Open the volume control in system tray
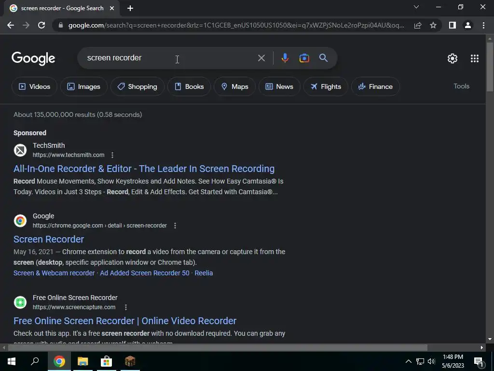494x371 pixels. (x=431, y=361)
